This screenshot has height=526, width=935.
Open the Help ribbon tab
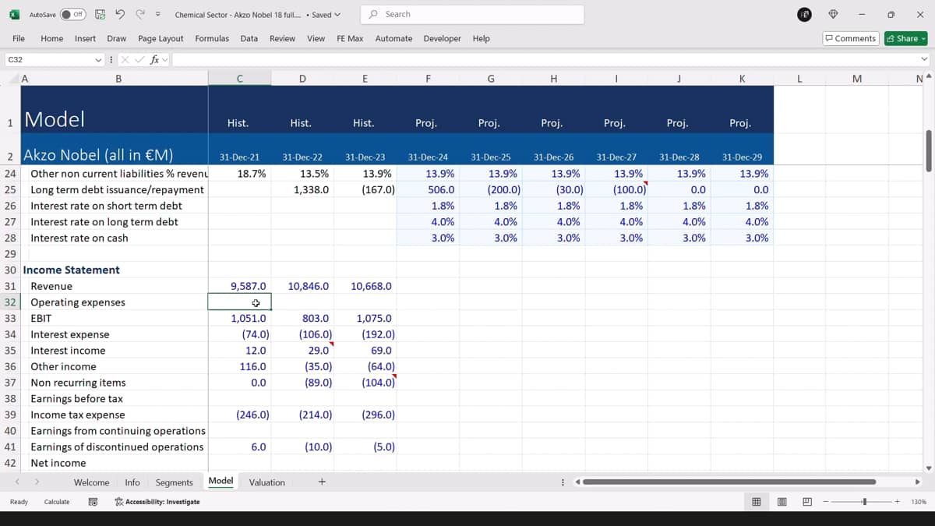(x=482, y=38)
